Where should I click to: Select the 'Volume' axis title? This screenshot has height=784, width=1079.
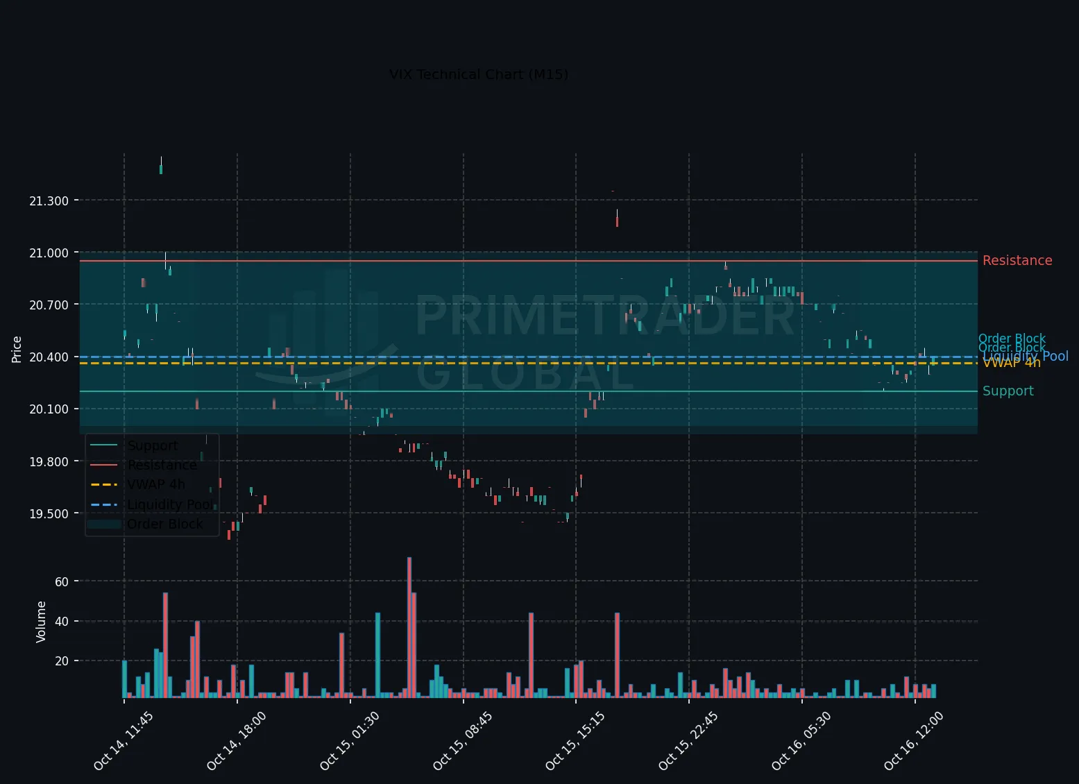[41, 622]
